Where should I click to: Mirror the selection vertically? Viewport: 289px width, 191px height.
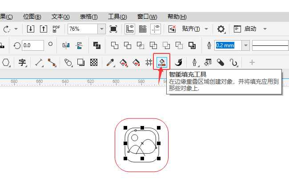tap(79, 45)
